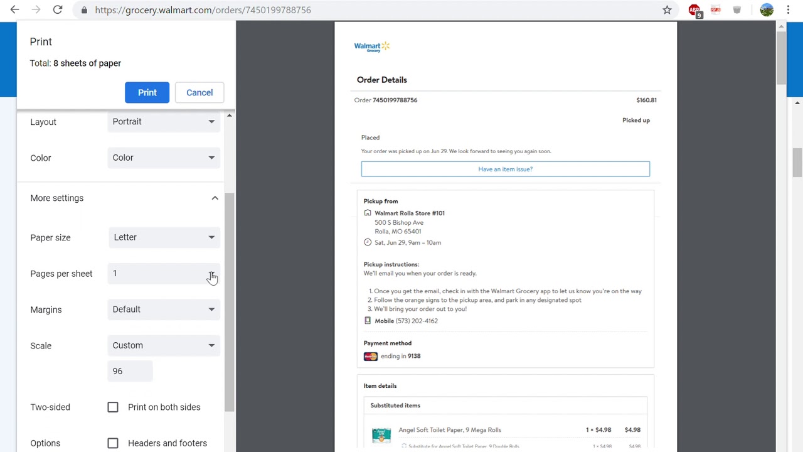
Task: Click the order number 7450199788756
Action: [395, 100]
